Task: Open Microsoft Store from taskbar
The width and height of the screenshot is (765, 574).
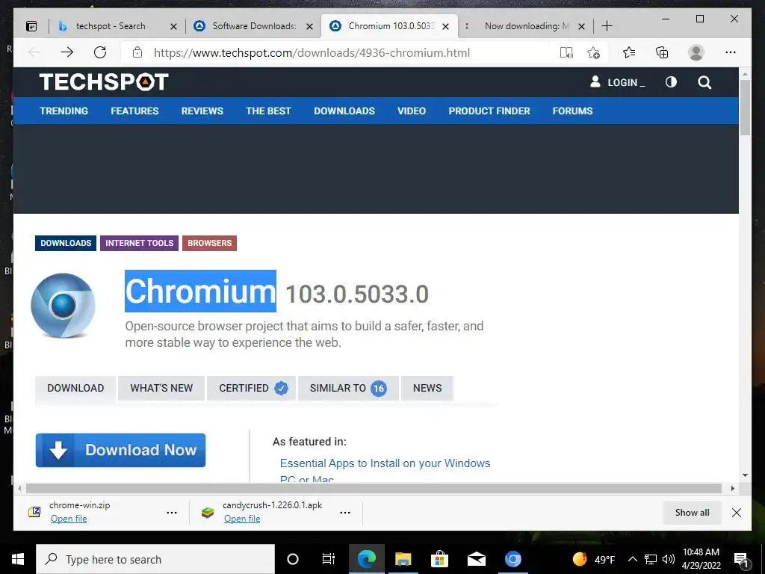Action: click(x=439, y=559)
